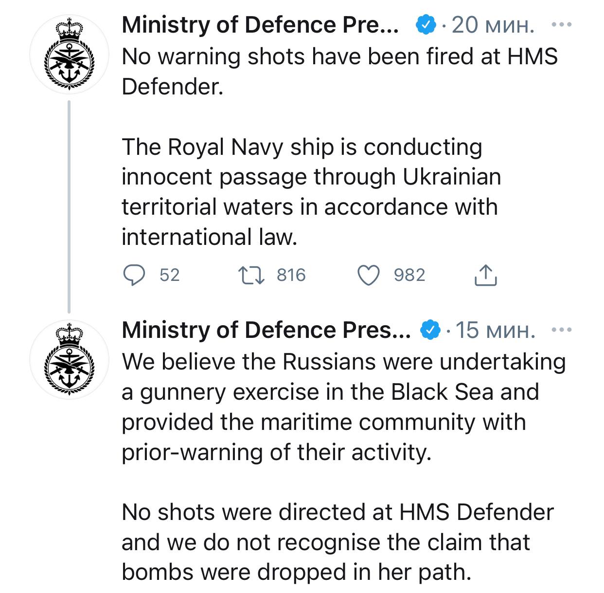Viewport: 604px width, 593px height.
Task: Open more options for the 20 мин. tweet
Action: (562, 24)
